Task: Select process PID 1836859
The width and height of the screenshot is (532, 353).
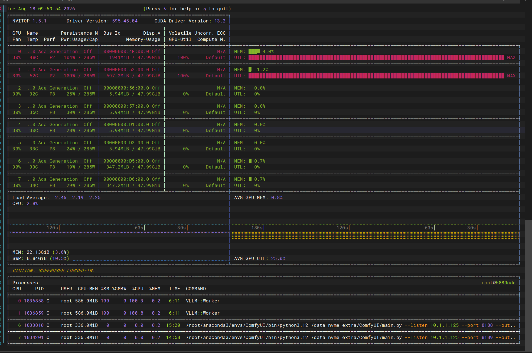Action: coord(34,313)
